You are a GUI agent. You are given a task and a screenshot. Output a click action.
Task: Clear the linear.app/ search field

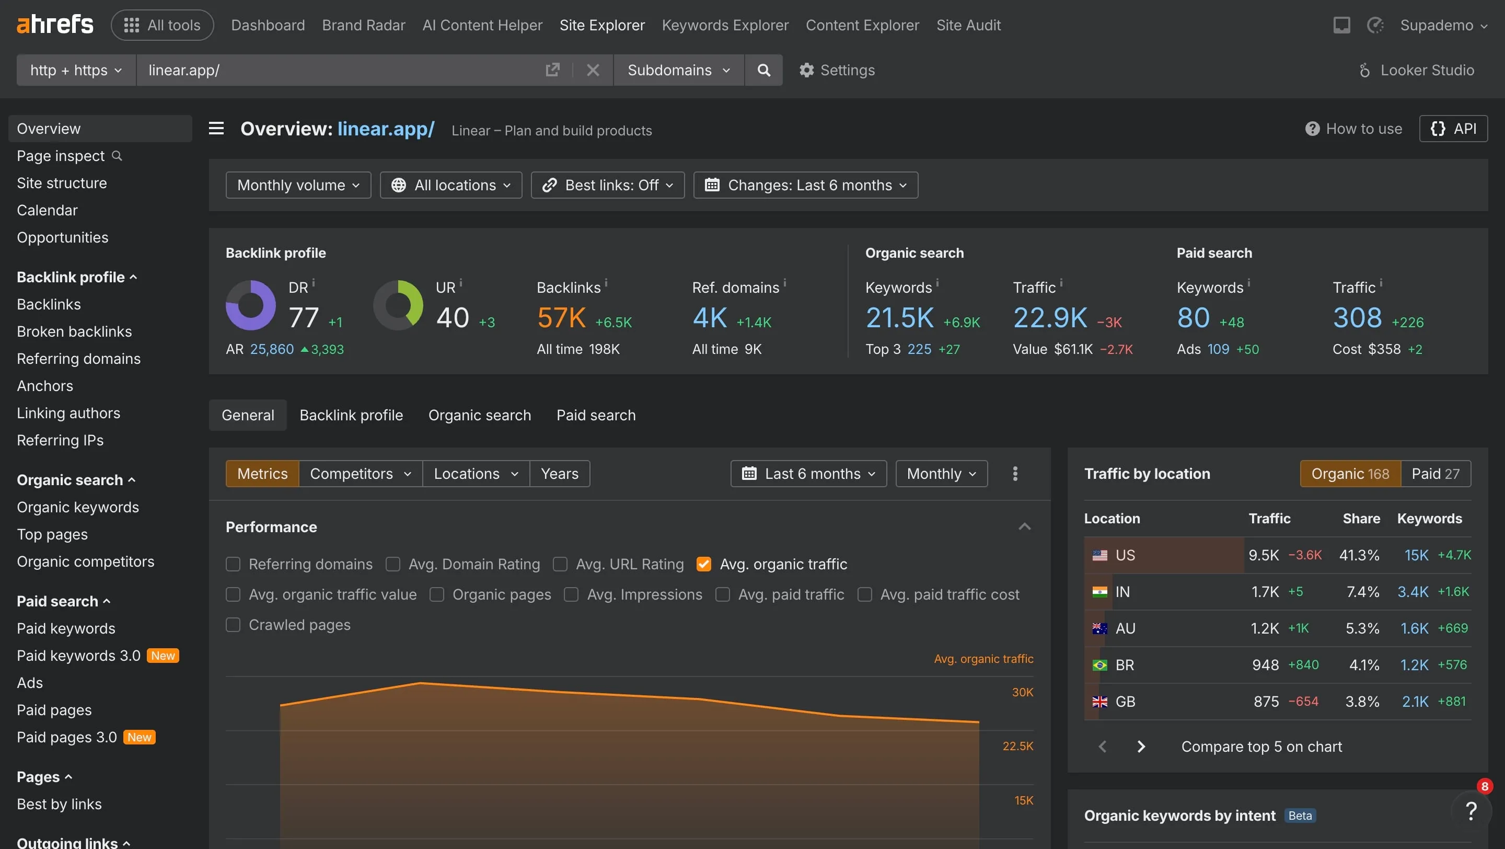(593, 70)
